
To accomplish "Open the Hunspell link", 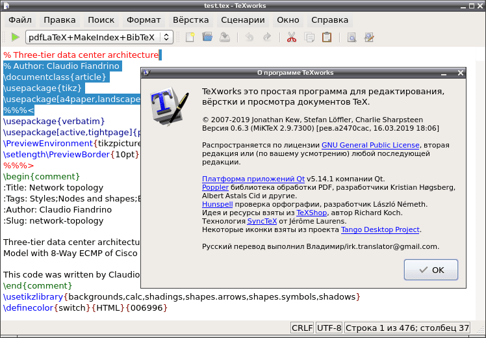I will (x=217, y=204).
